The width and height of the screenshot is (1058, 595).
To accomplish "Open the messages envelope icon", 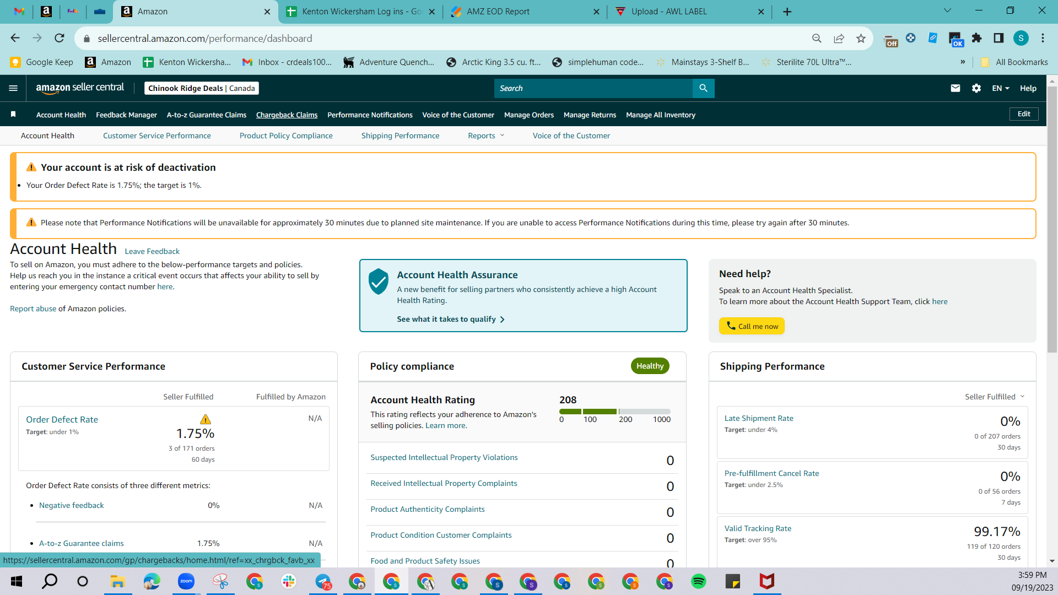I will (x=956, y=88).
